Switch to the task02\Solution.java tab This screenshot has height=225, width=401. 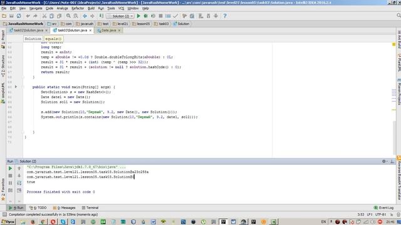(28, 31)
